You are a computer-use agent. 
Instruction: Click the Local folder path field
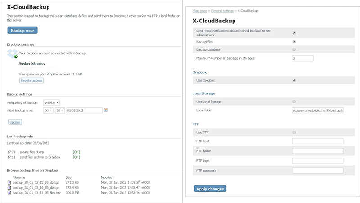pyautogui.click(x=318, y=110)
